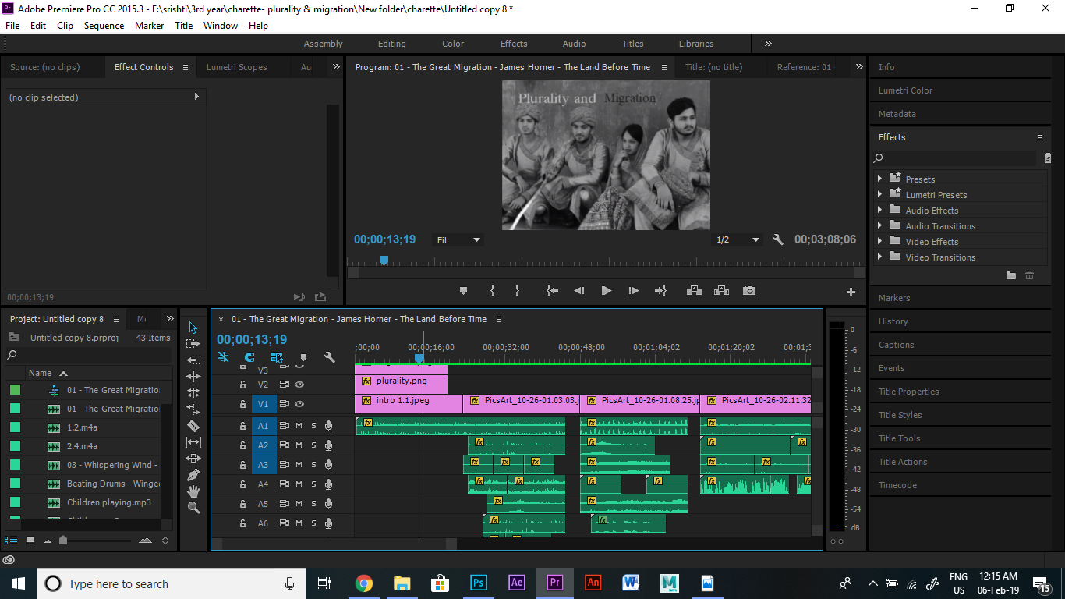Mute audio track A5
This screenshot has width=1065, height=599.
pyautogui.click(x=299, y=504)
